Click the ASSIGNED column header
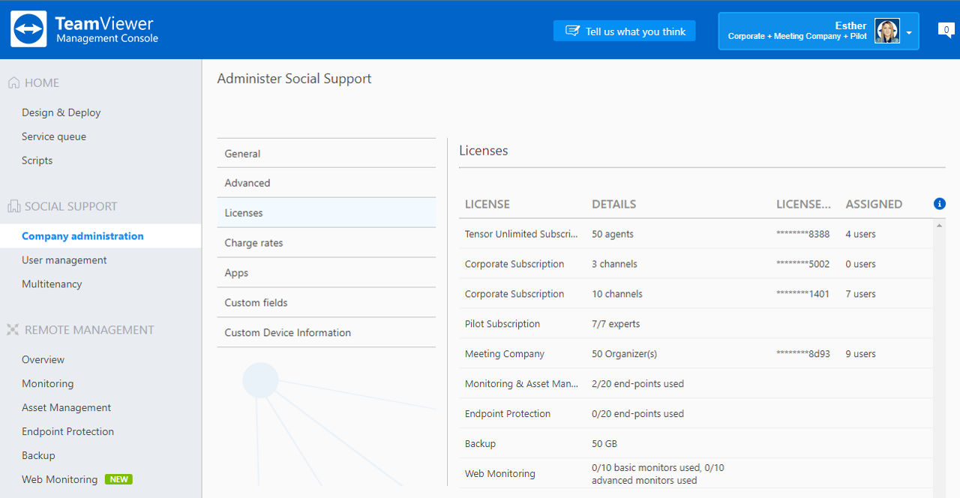 click(x=874, y=204)
